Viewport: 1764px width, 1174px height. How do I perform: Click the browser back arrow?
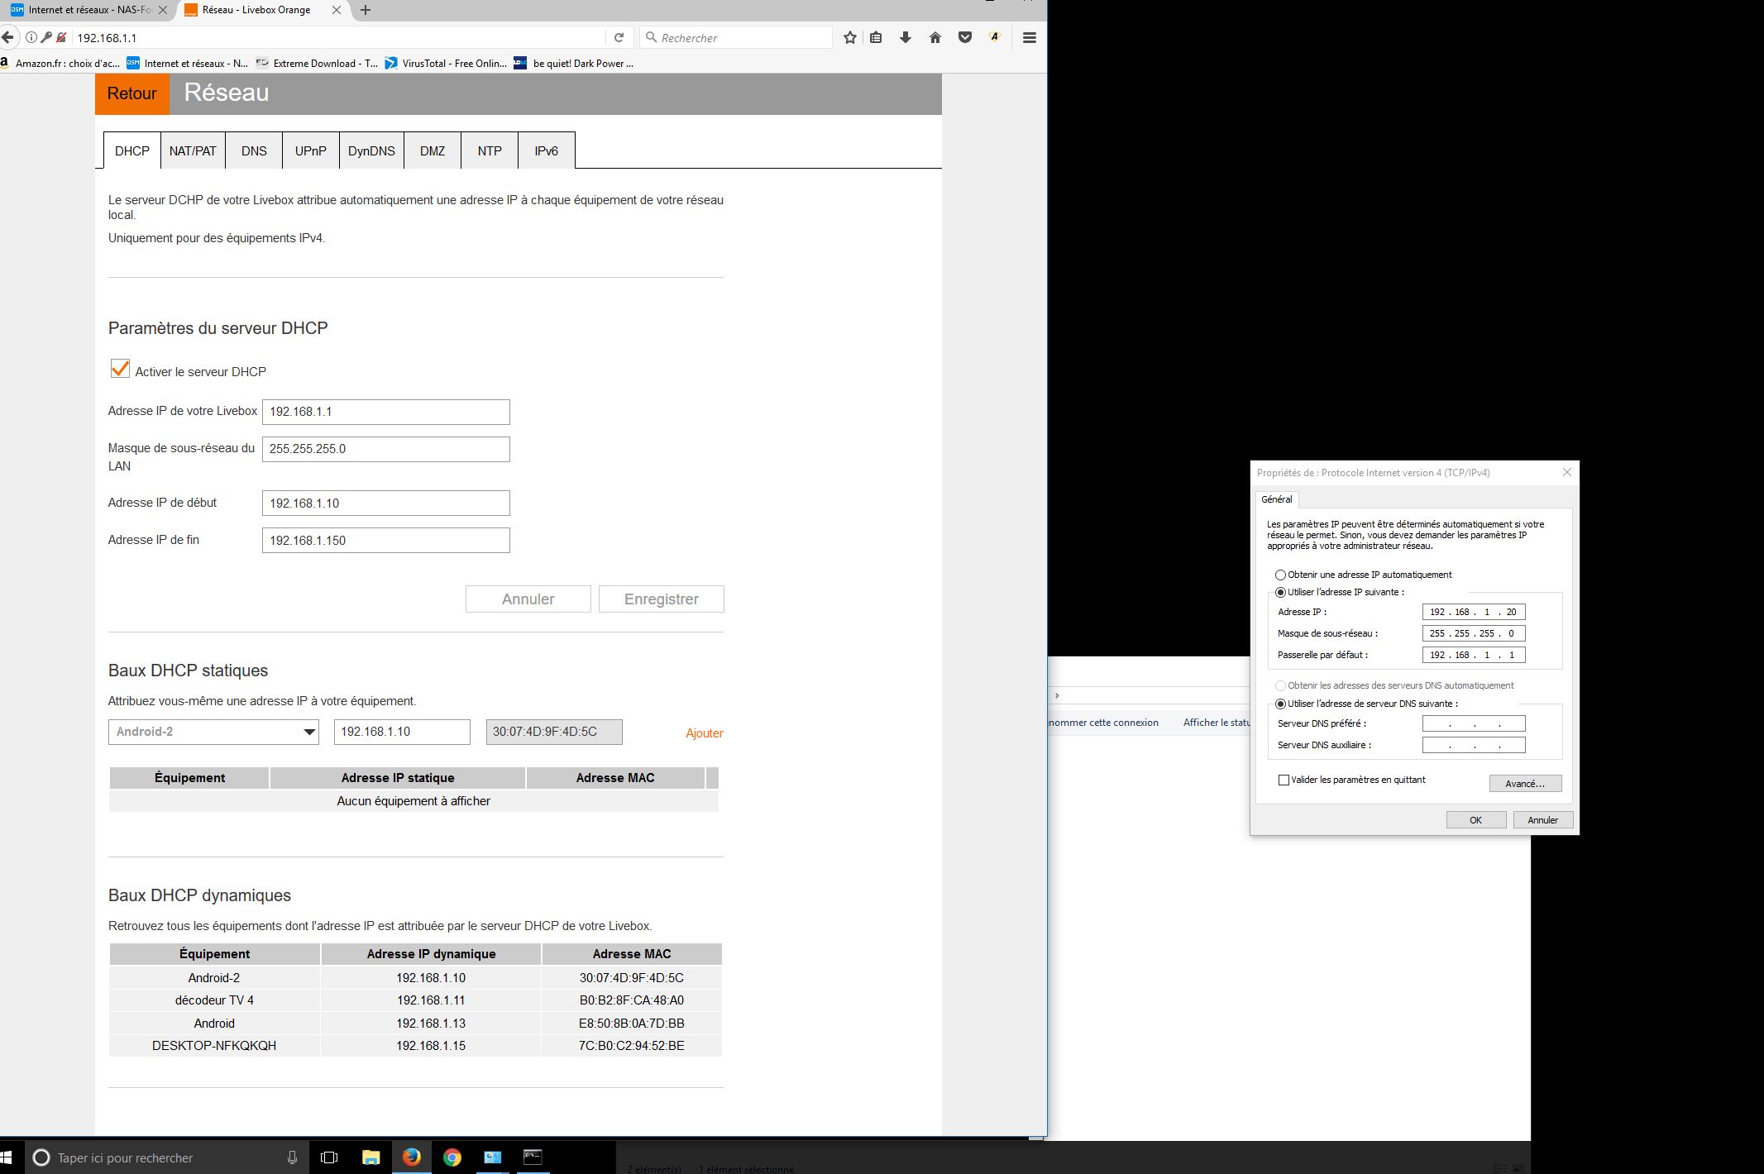coord(8,37)
